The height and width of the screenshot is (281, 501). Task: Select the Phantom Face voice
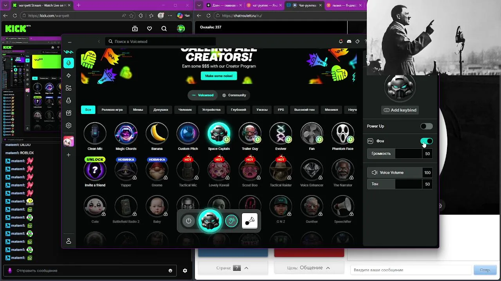click(x=342, y=133)
